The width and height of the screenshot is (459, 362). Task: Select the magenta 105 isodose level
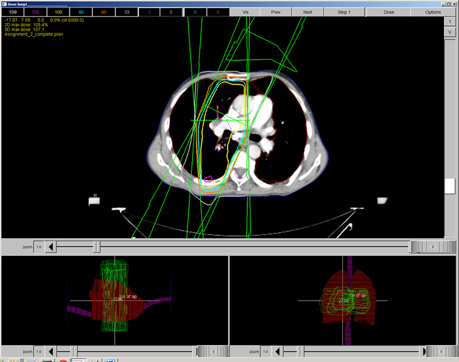(35, 12)
